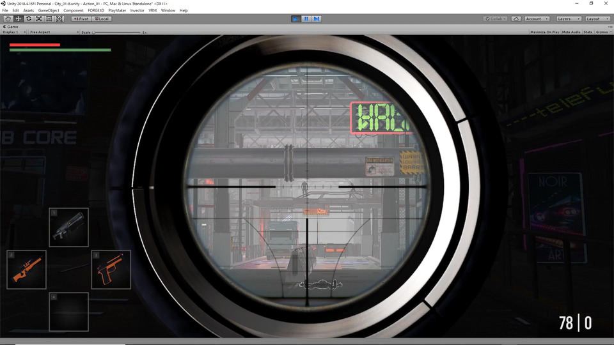The image size is (614, 345).
Task: Open the GameObject menu
Action: coord(49,11)
